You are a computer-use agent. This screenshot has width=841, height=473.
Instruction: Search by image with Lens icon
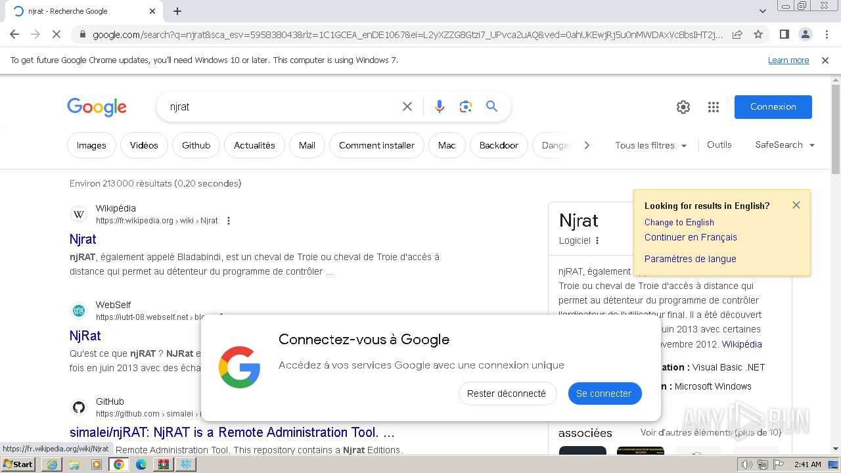(466, 106)
